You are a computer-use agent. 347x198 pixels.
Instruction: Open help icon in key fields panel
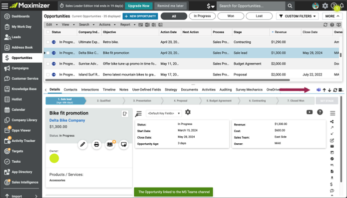(x=320, y=112)
